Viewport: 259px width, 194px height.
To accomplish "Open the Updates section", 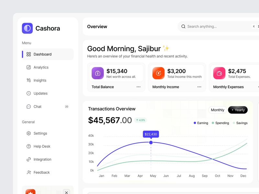I will coord(48,93).
